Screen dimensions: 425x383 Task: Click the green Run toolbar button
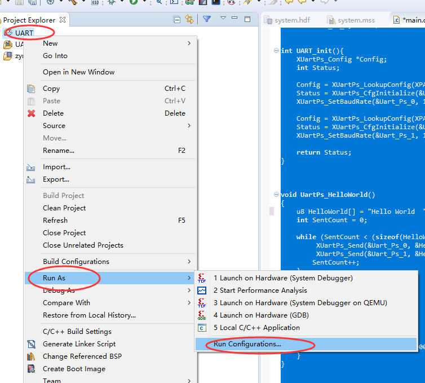tap(133, 2)
